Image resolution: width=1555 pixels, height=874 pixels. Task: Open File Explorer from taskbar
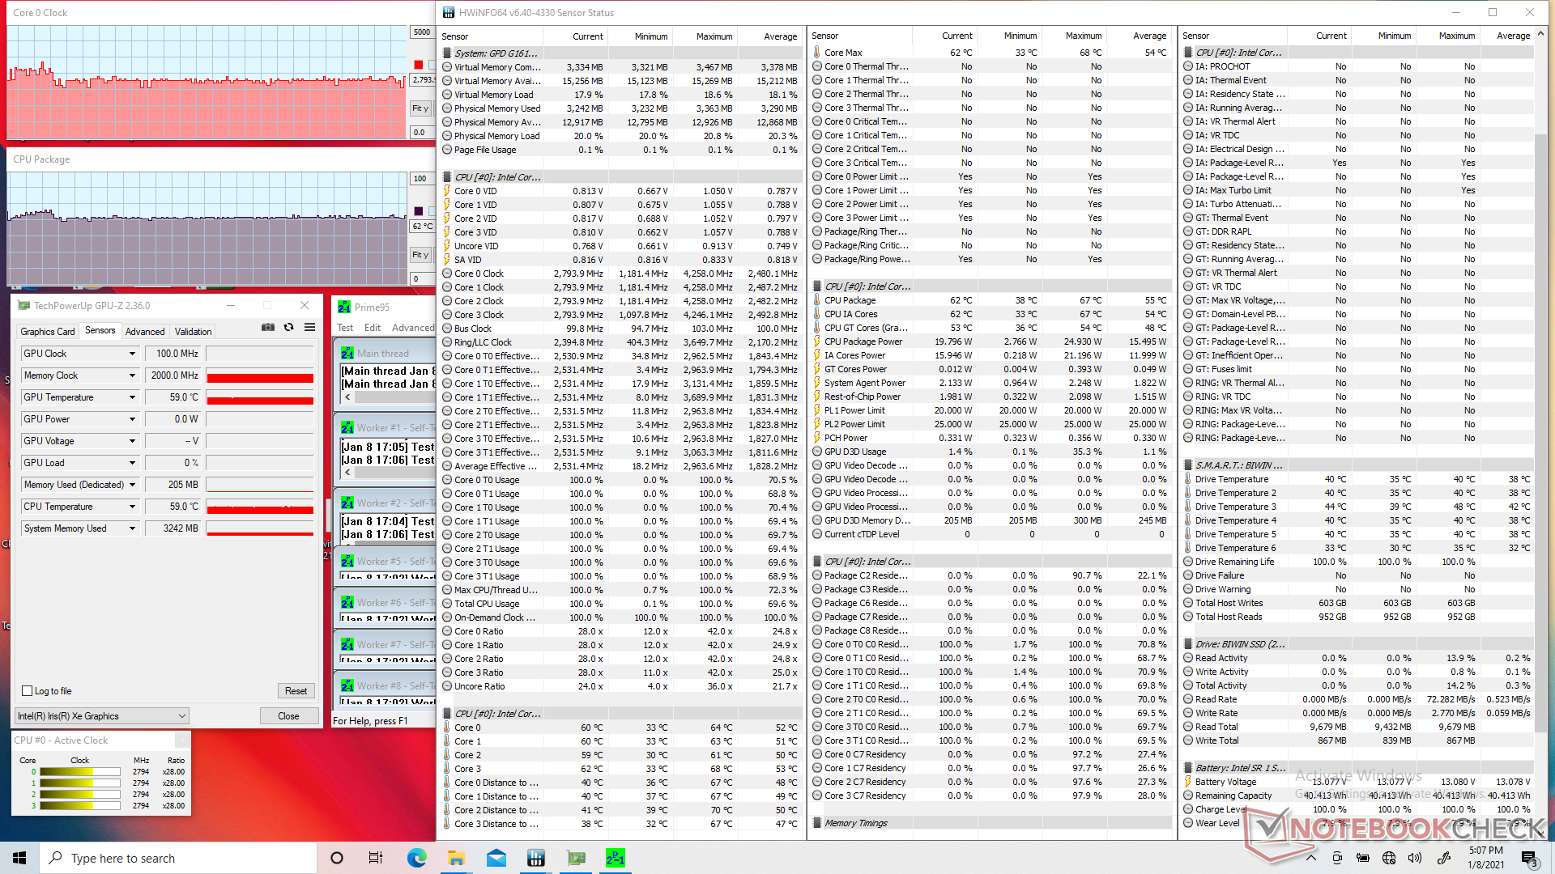tap(456, 858)
